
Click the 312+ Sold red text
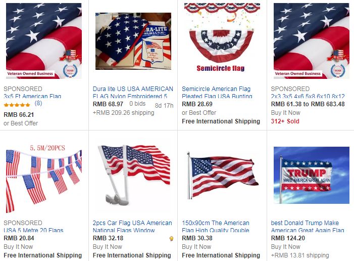tap(285, 121)
